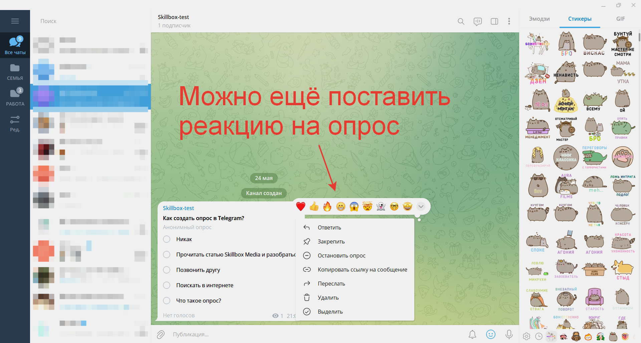Open channel comments/discussion icon
641x343 pixels.
(478, 21)
